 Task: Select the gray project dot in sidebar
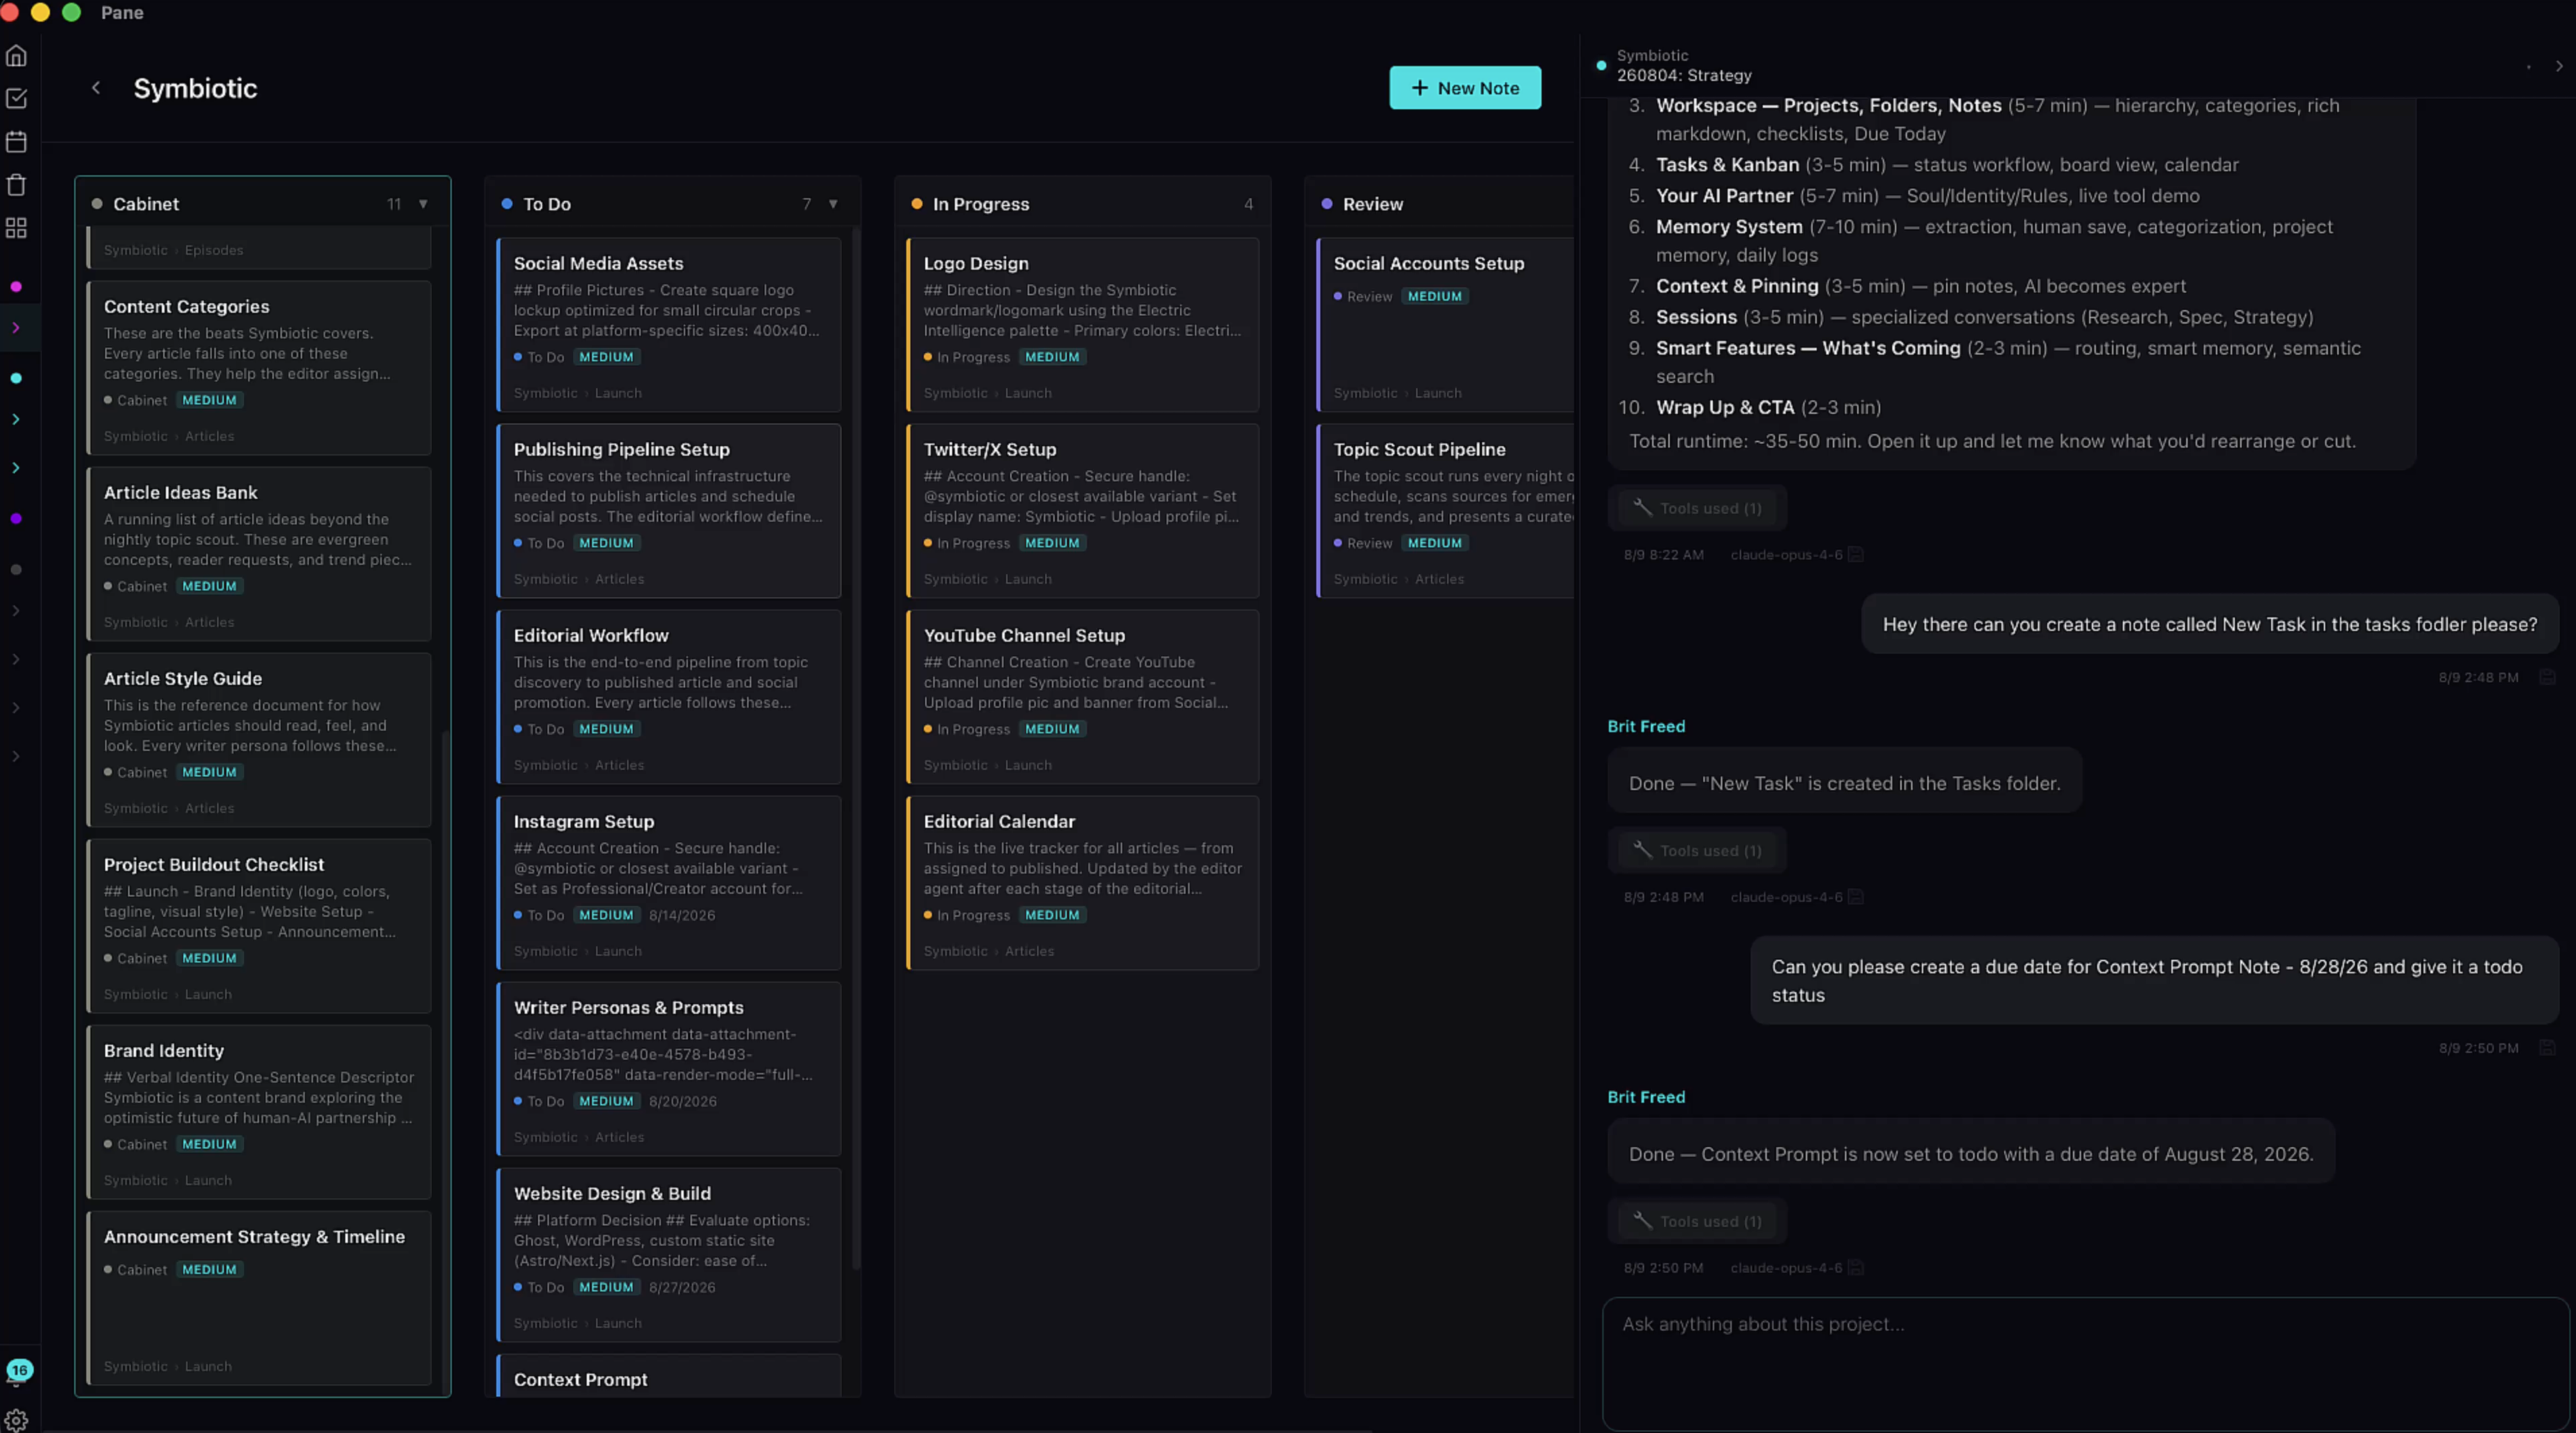point(16,570)
